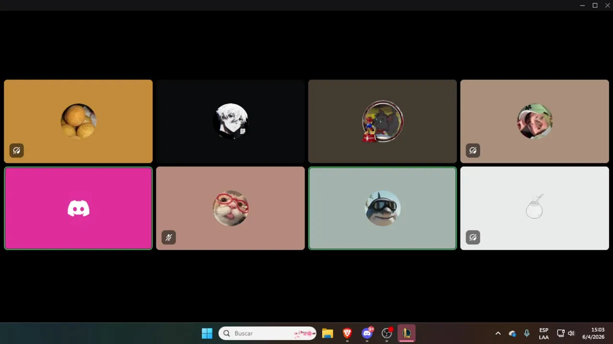
Task: Open the clock showing 15:03 6/4/2026
Action: 593,333
